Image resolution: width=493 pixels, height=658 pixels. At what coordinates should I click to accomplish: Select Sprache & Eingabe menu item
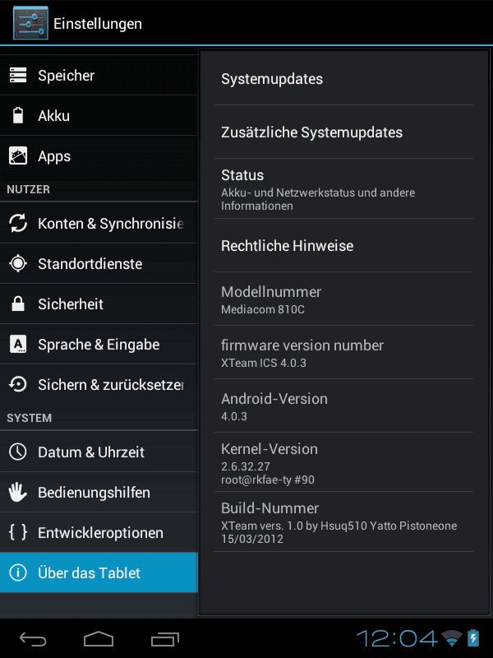click(x=99, y=344)
